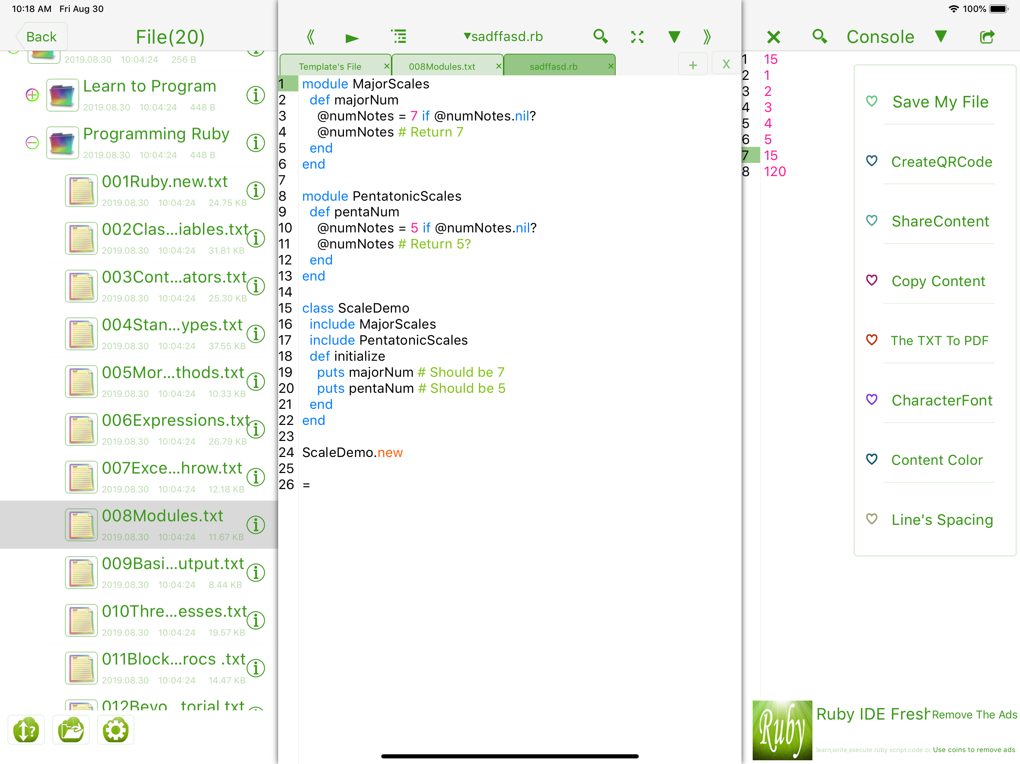This screenshot has width=1020, height=764.
Task: Close the Template's File tab
Action: click(x=386, y=66)
